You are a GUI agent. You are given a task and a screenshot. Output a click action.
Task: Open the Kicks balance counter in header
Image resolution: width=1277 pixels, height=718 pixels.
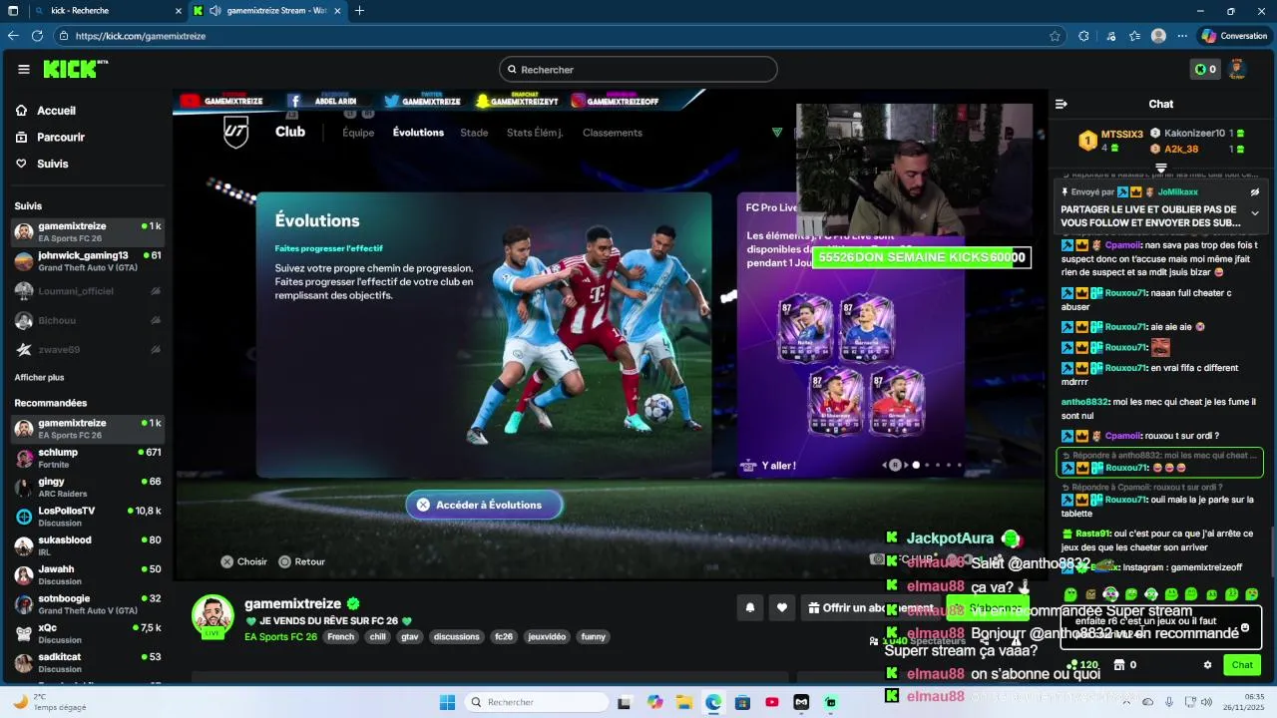(1205, 69)
